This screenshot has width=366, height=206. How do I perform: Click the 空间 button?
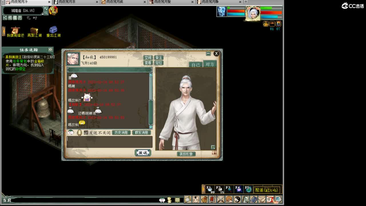point(148,58)
